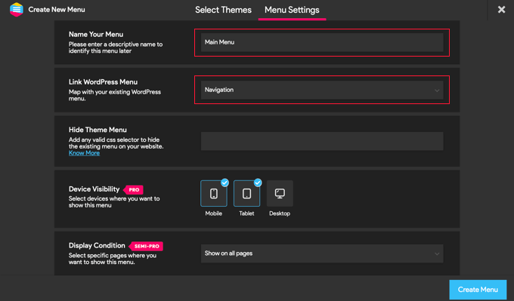Click the Hide Theme Menu heading

coord(98,130)
